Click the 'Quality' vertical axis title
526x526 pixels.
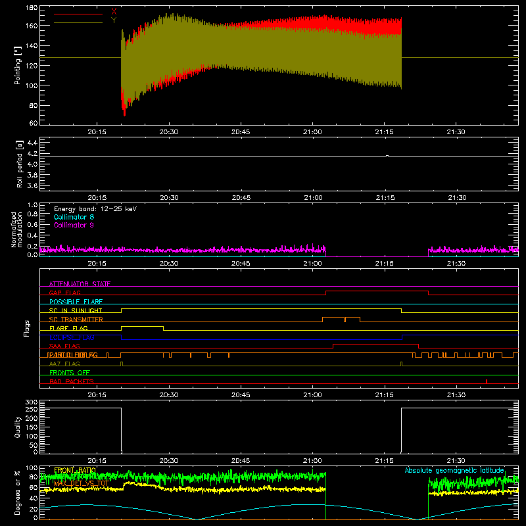pyautogui.click(x=18, y=427)
